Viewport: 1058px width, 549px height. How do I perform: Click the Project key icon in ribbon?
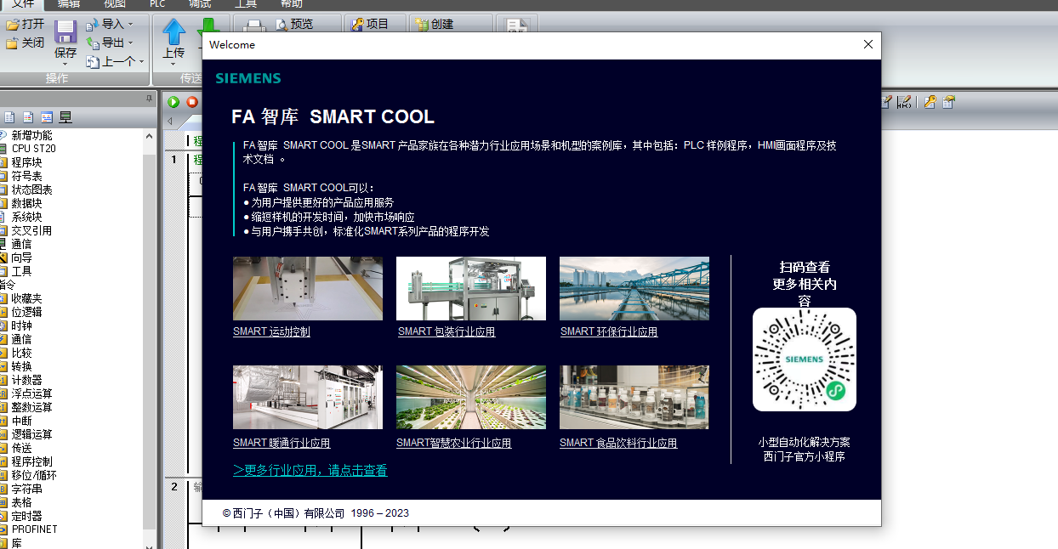pyautogui.click(x=357, y=25)
